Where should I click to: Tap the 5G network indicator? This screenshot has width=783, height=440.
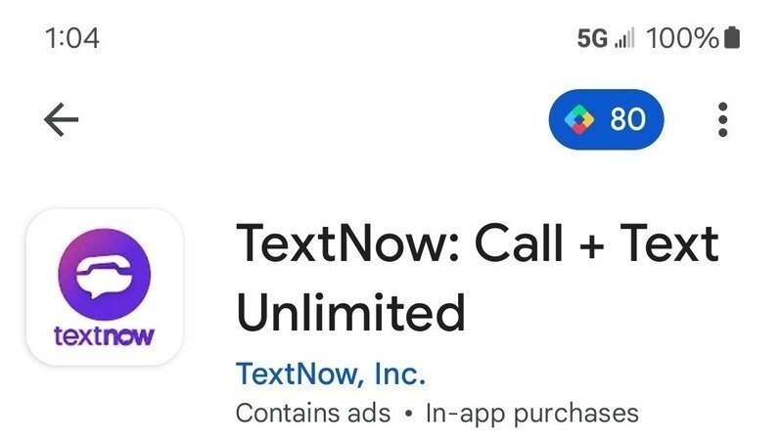[x=592, y=38]
